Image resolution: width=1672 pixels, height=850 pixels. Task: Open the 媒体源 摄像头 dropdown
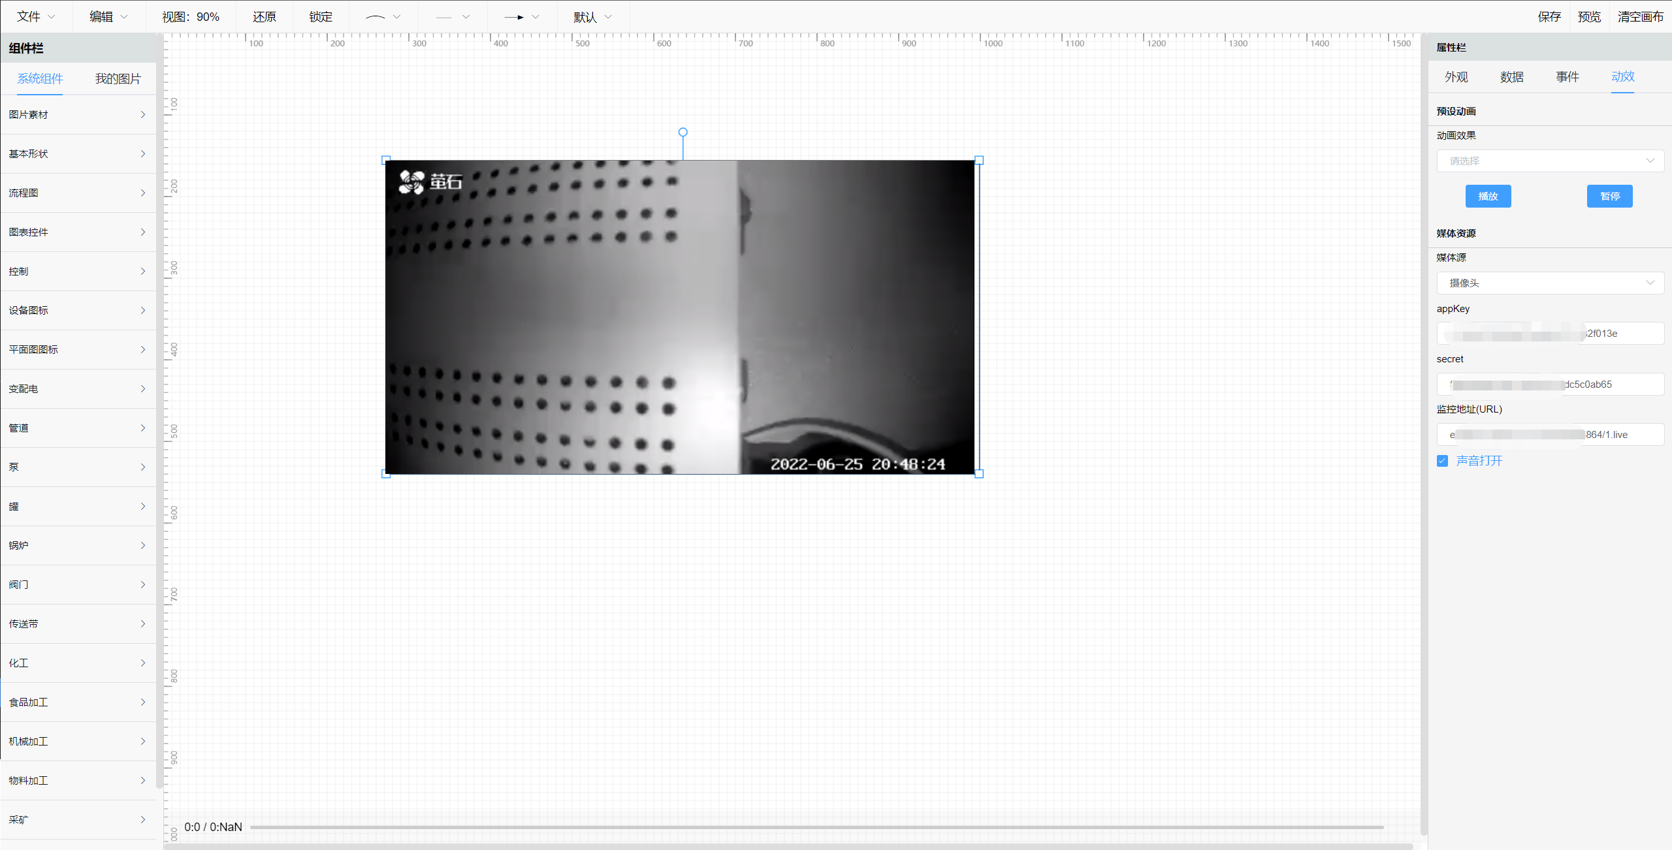[1549, 283]
